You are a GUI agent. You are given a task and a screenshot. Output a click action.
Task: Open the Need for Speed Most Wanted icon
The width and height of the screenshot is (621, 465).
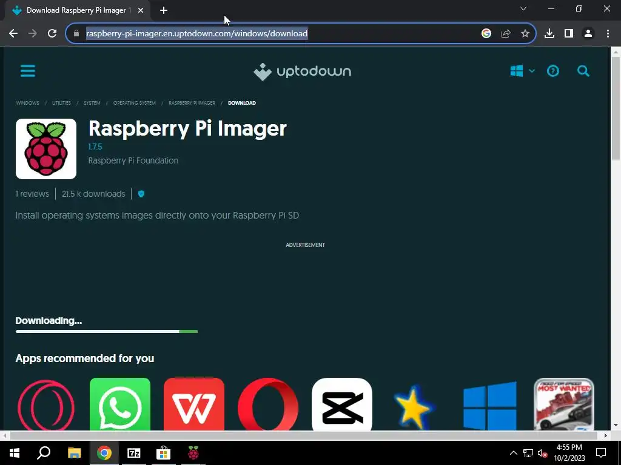coord(563,404)
